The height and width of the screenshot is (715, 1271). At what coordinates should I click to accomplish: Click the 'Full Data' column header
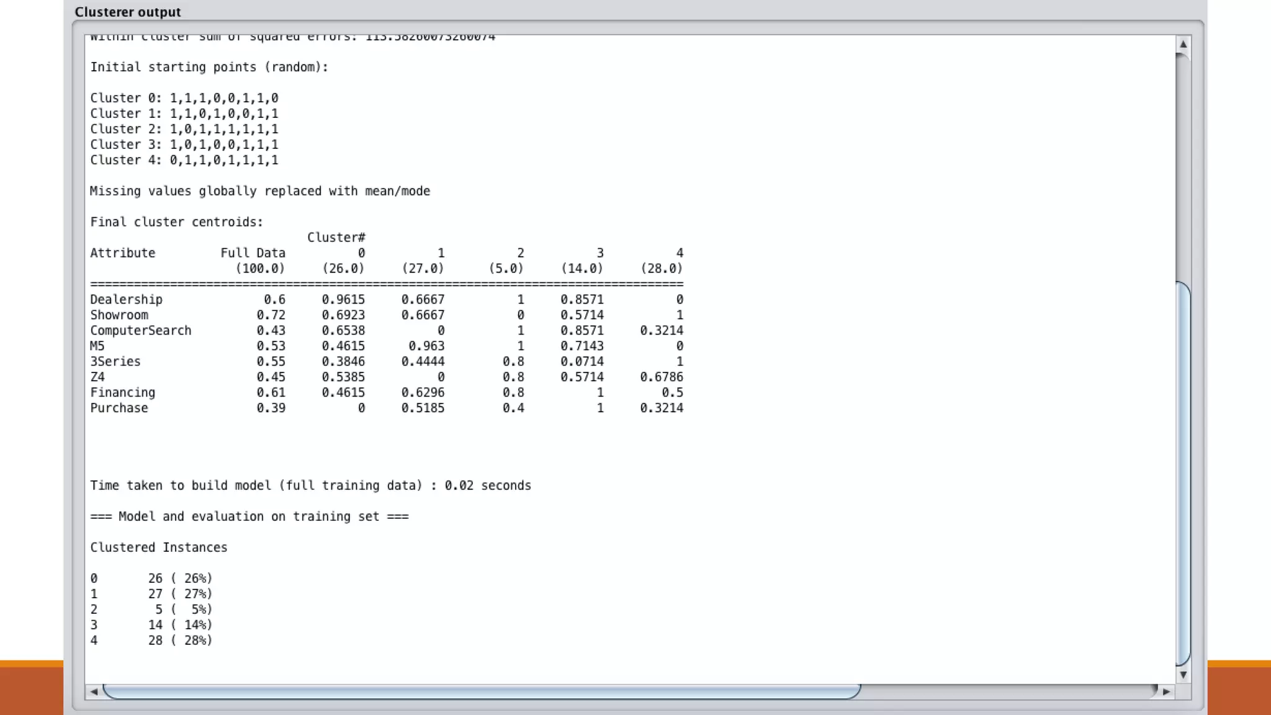point(253,253)
